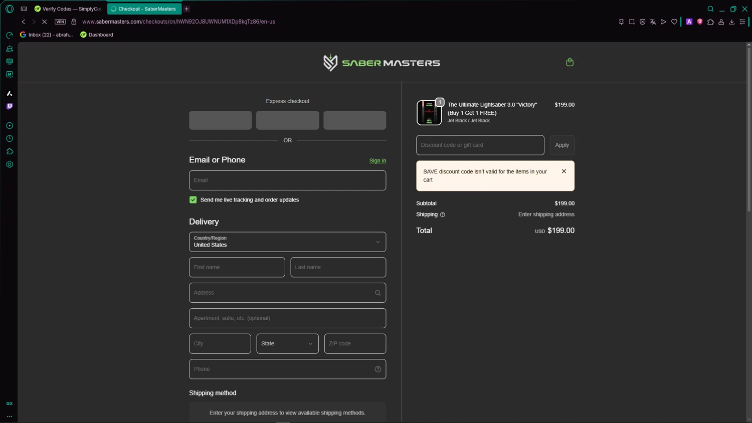Open the Opera GX main menu logo

pos(10,9)
